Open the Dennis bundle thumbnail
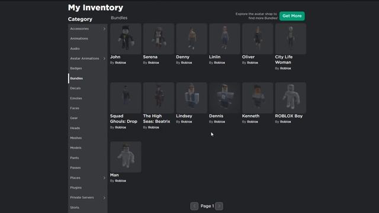Image resolution: width=379 pixels, height=213 pixels. point(224,98)
